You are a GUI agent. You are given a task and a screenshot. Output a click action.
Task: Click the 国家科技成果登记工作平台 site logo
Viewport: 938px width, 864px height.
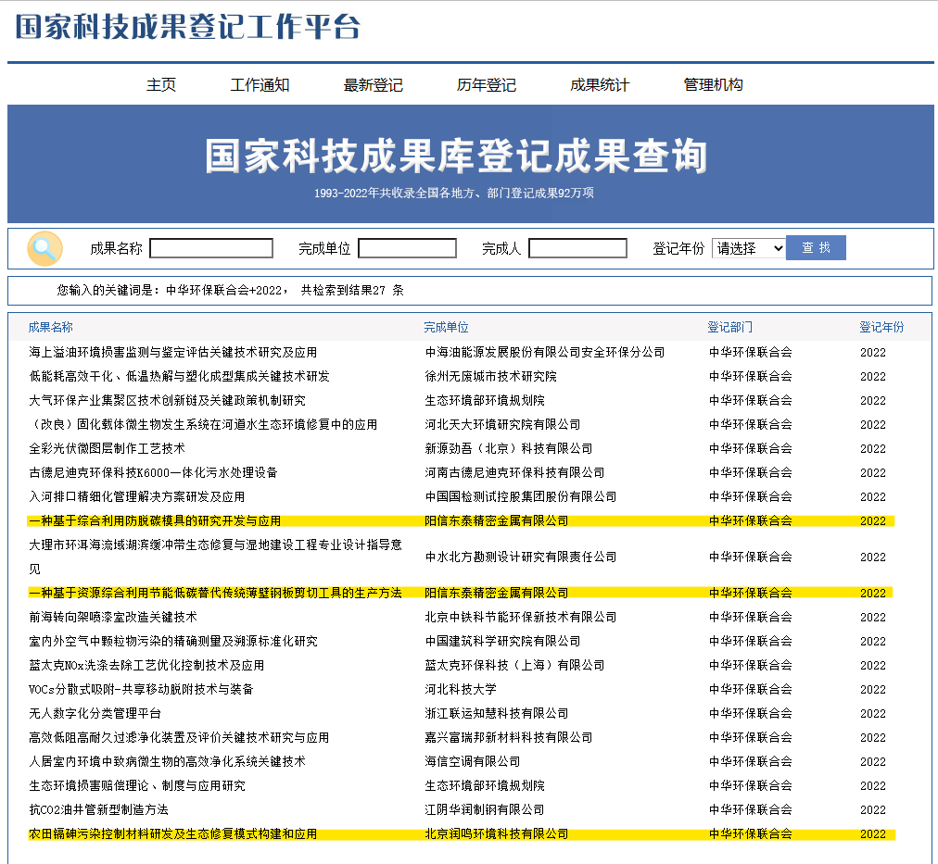click(188, 27)
